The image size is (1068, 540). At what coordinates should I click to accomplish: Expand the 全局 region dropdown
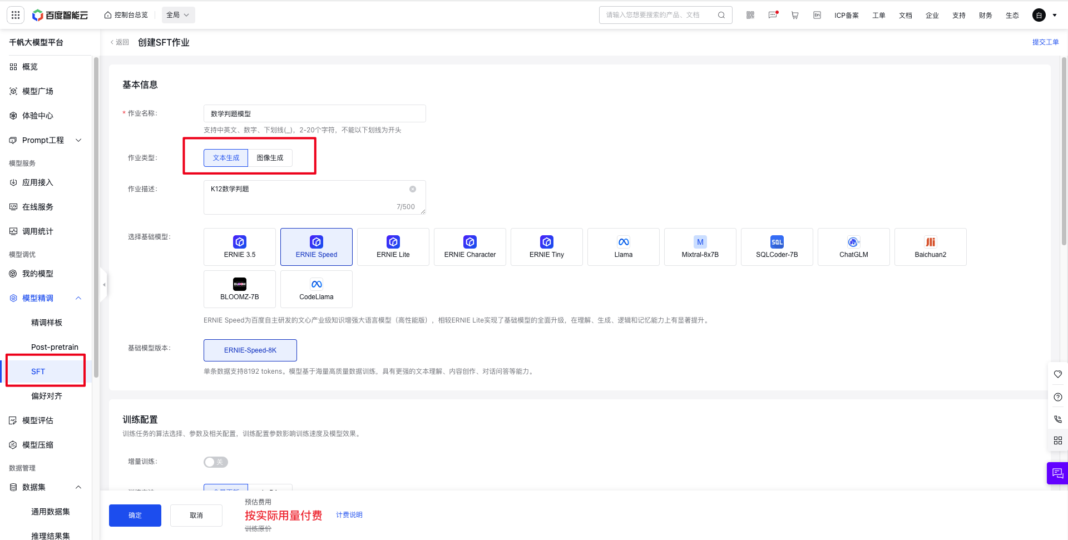point(178,15)
